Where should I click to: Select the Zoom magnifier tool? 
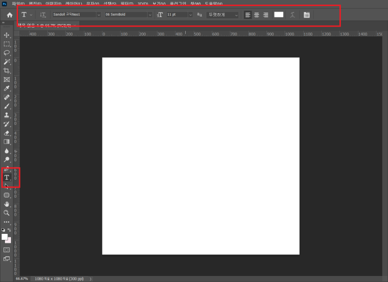[x=7, y=213]
